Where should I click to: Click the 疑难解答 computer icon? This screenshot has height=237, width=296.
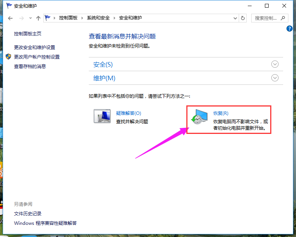point(102,116)
